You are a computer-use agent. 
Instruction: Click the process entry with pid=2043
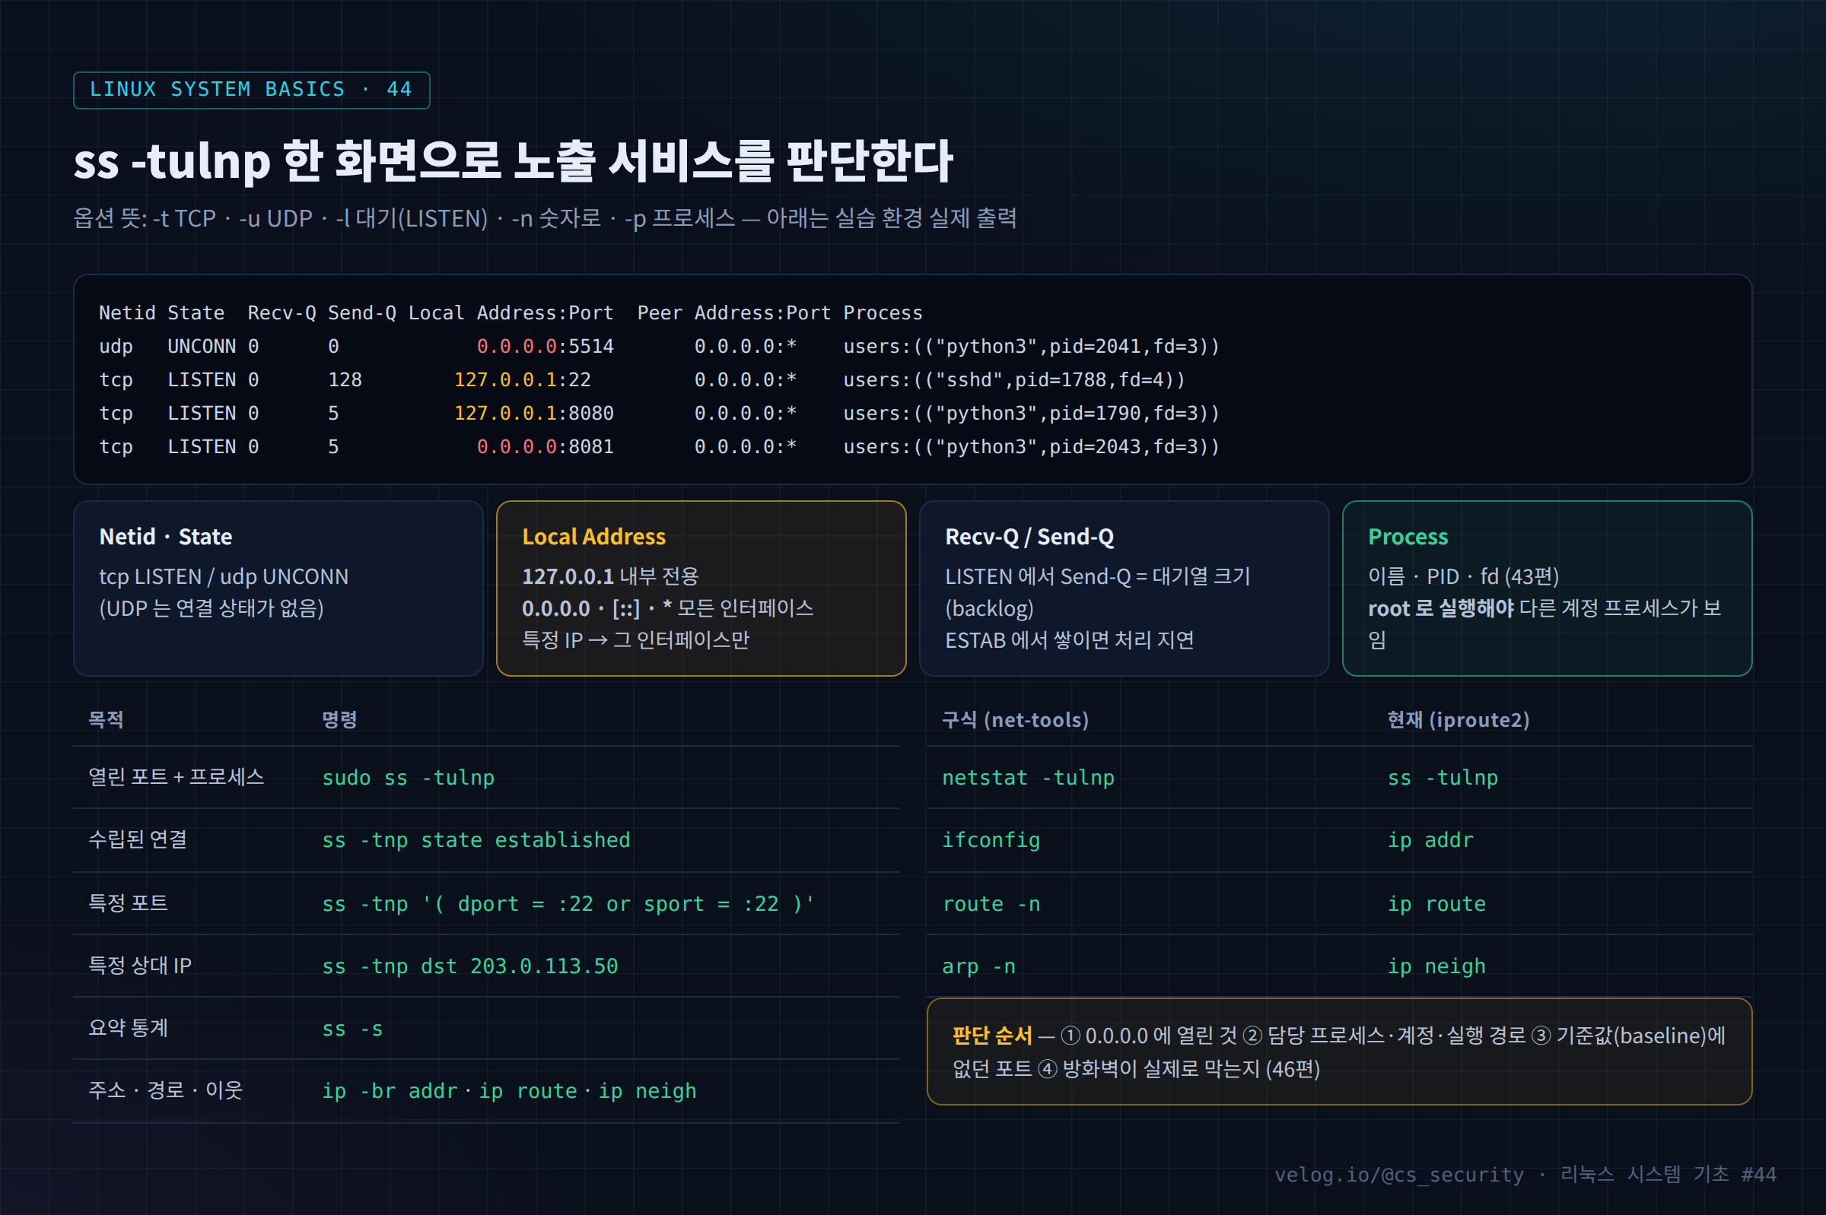[x=1031, y=446]
